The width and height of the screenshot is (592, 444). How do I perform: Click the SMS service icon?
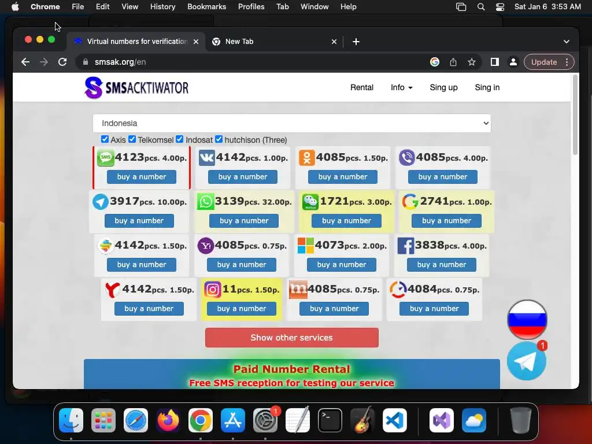point(105,157)
